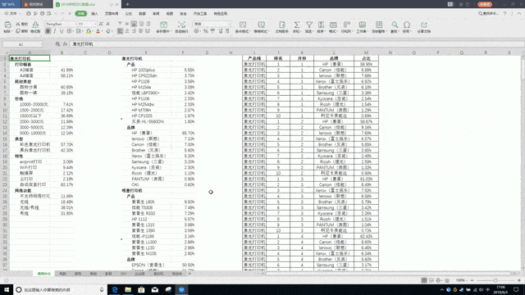Open the 数据 (Data) ribbon tab
Image resolution: width=525 pixels, height=295 pixels.
point(142,14)
